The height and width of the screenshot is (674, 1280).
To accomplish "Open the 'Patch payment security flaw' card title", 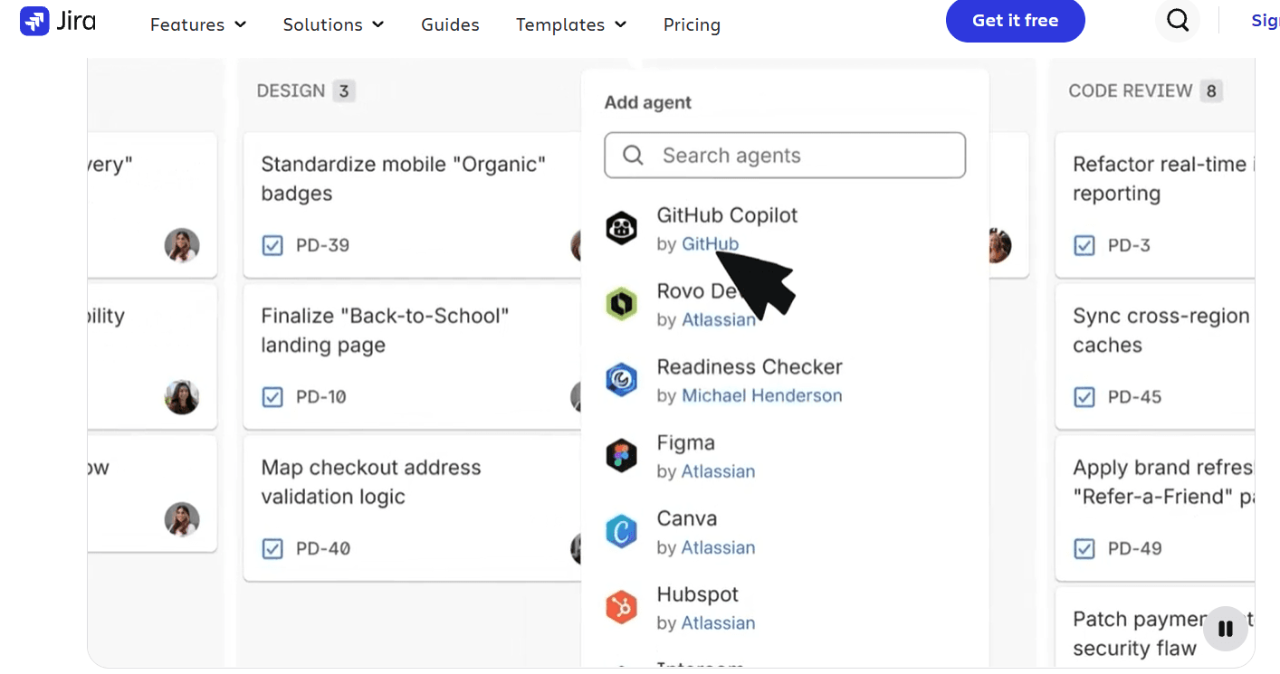I will pos(1162,633).
